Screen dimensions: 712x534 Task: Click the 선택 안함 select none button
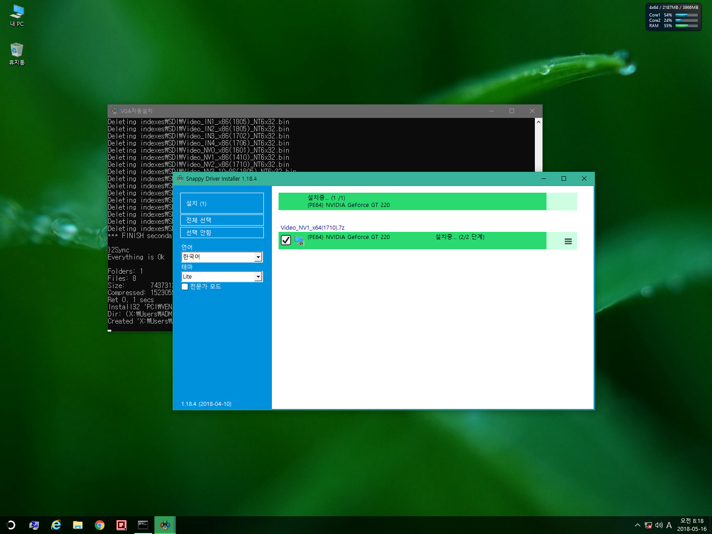click(x=222, y=233)
